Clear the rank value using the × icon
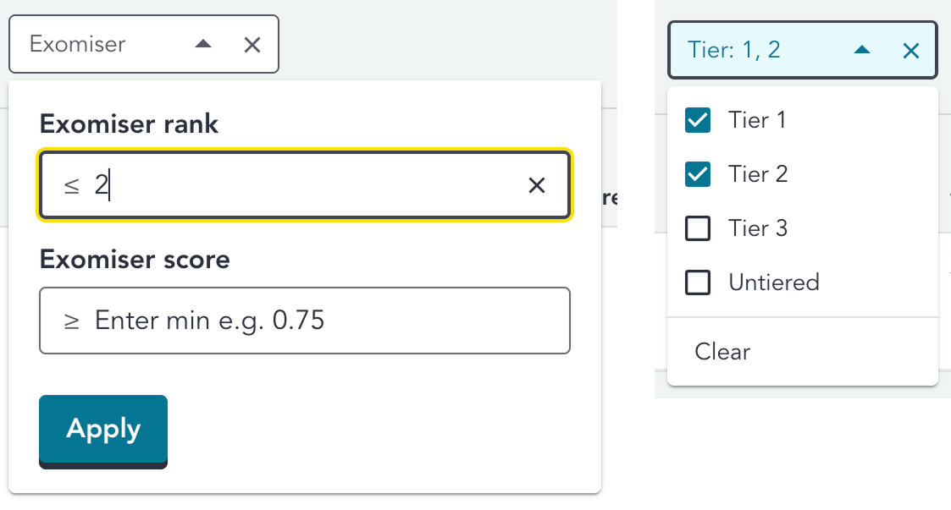The height and width of the screenshot is (510, 951). click(x=537, y=184)
